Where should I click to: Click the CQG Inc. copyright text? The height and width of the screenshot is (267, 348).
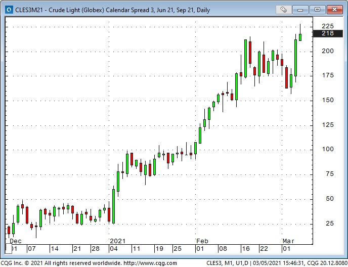61,263
